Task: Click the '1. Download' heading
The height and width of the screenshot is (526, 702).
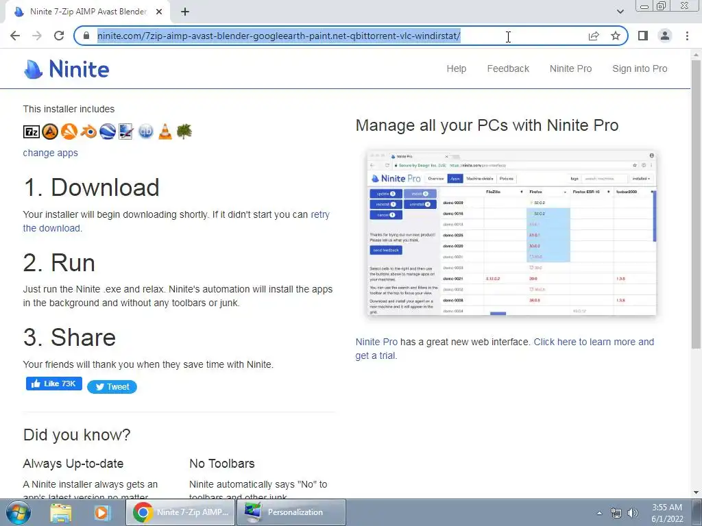Action: click(x=91, y=188)
